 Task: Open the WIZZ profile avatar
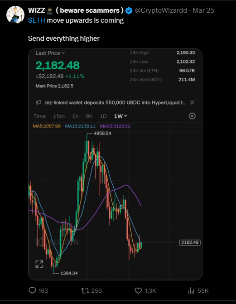(15, 15)
